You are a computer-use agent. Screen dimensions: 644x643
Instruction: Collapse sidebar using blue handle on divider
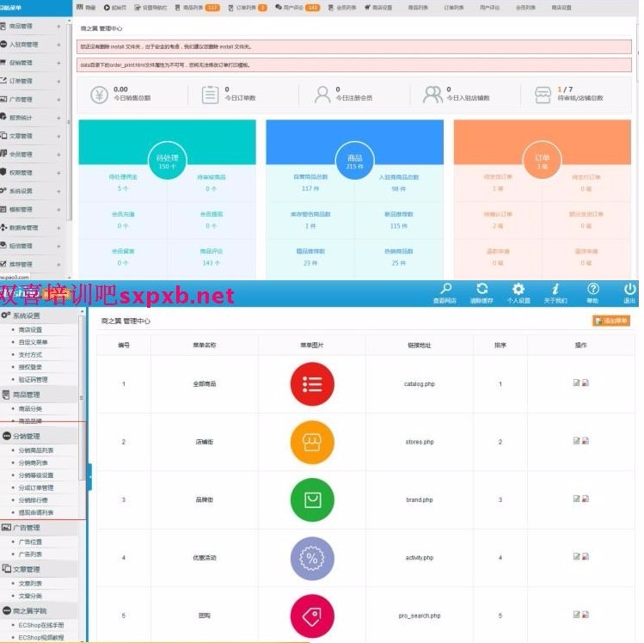tap(89, 477)
